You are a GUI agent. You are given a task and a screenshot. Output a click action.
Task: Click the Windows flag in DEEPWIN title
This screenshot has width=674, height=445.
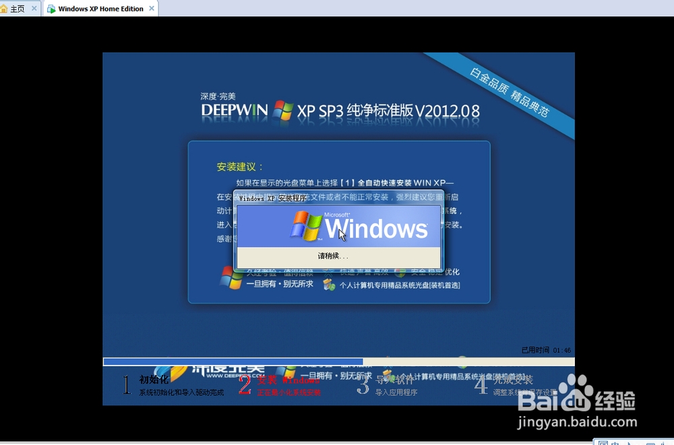tap(283, 110)
